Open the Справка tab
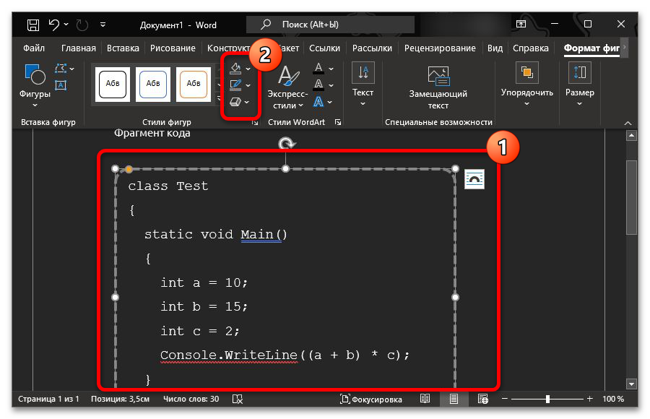The width and height of the screenshot is (650, 419). pos(530,48)
